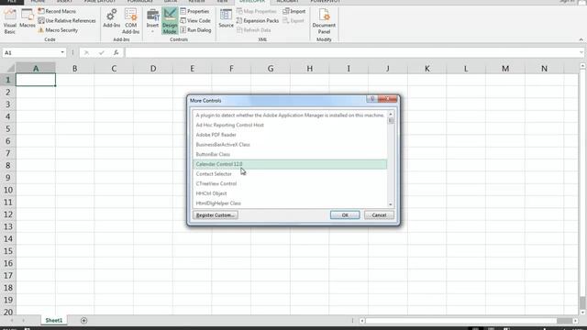Click controls list scroll down arrow

point(391,204)
